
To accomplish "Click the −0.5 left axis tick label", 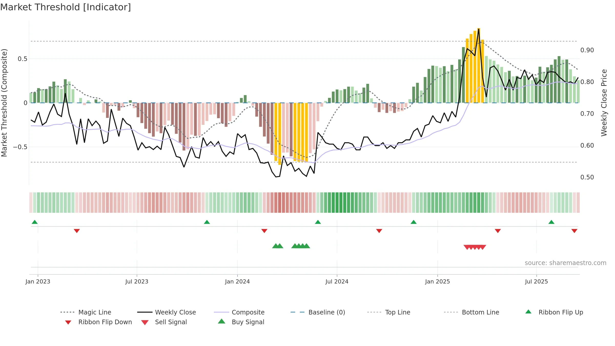I will [20, 147].
